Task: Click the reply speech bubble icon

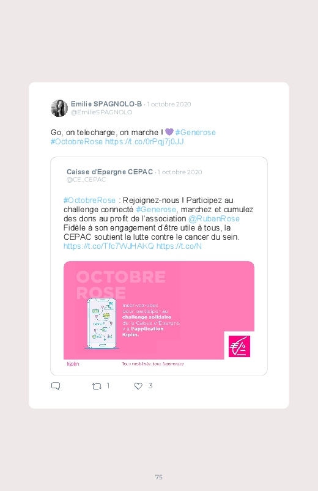Action: tap(56, 386)
